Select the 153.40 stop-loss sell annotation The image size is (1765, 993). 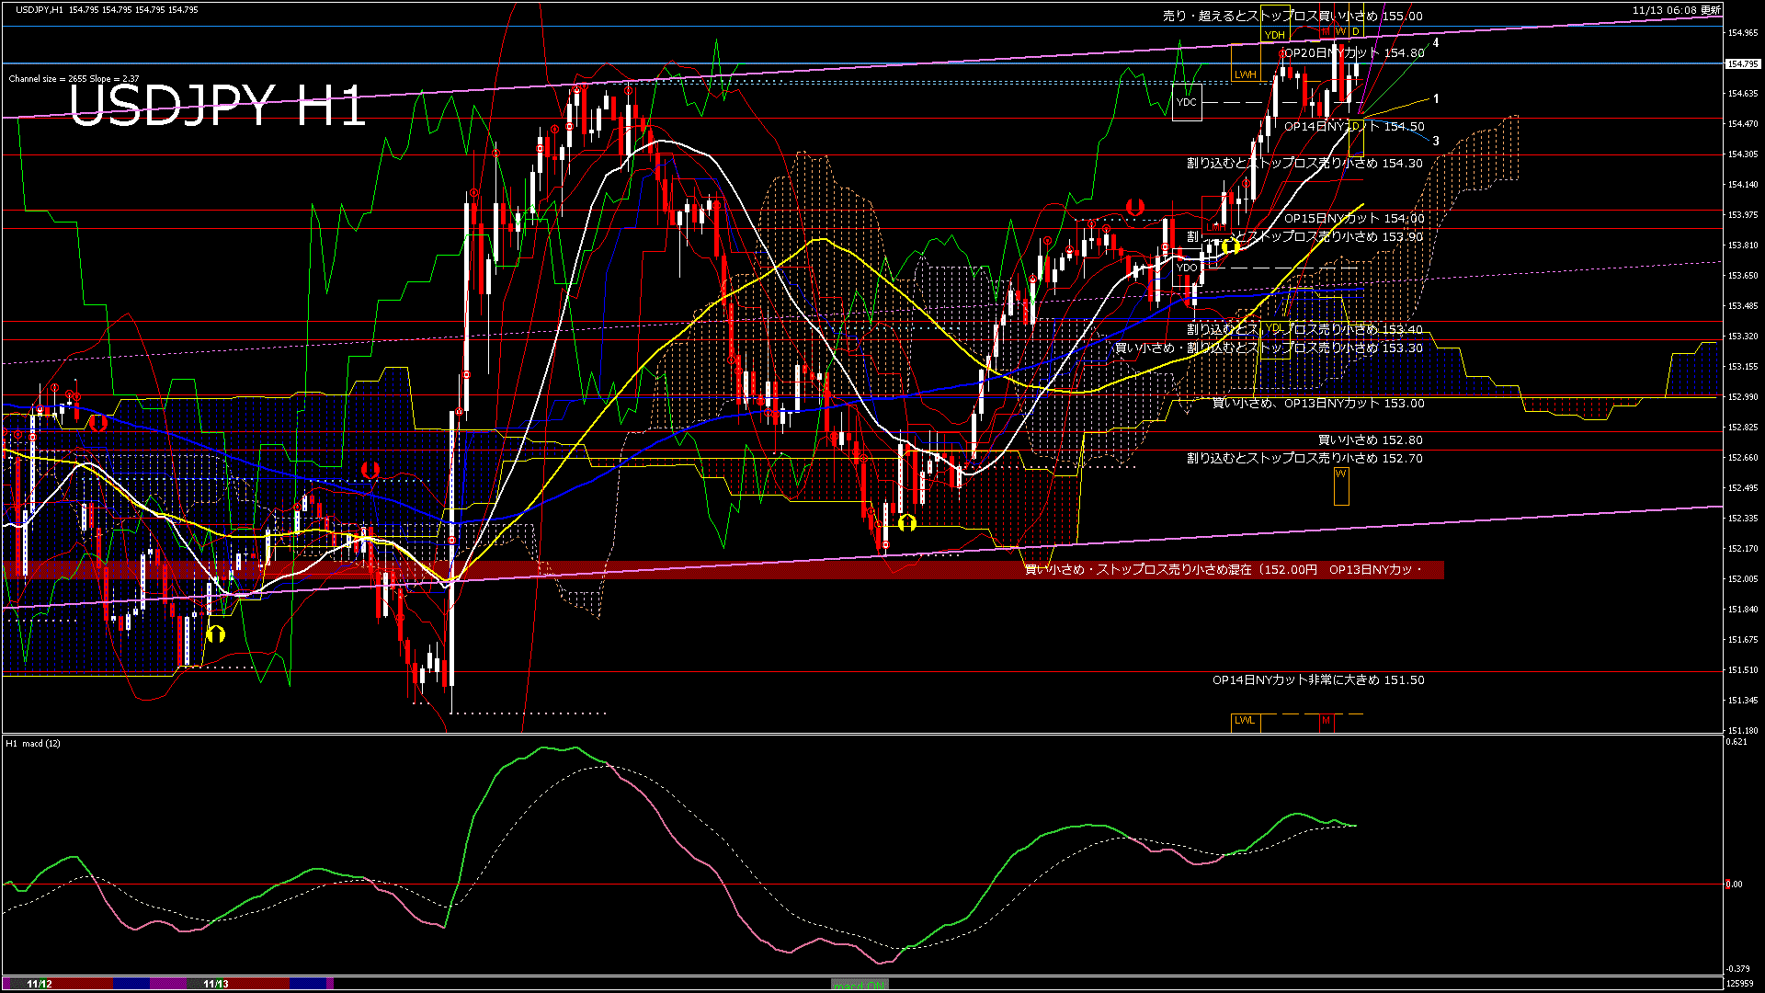(x=1304, y=329)
